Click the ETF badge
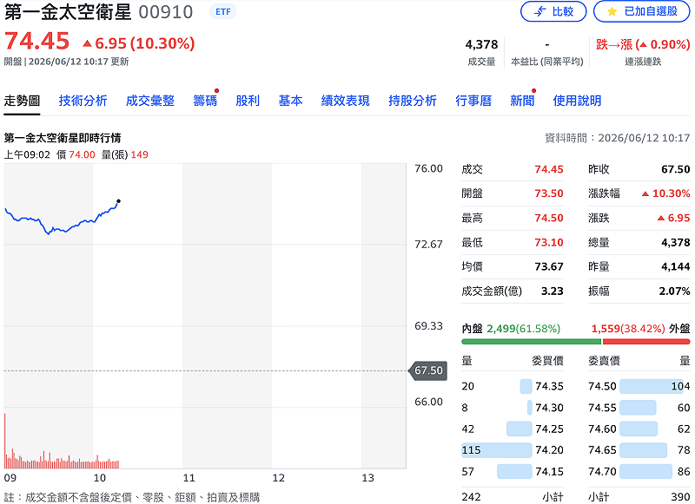The width and height of the screenshot is (695, 504). click(223, 12)
